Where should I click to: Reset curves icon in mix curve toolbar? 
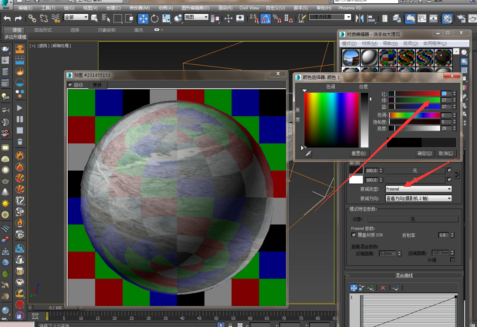[x=395, y=288]
